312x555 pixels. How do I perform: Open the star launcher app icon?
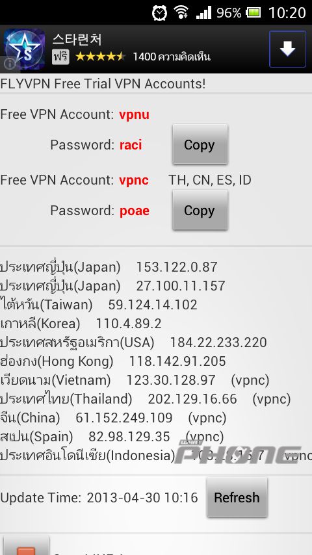24,49
